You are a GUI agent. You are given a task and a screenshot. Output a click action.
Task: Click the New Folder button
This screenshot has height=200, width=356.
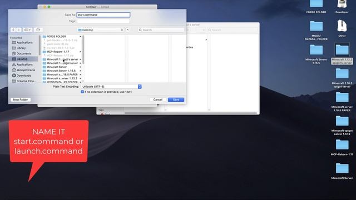(21, 99)
